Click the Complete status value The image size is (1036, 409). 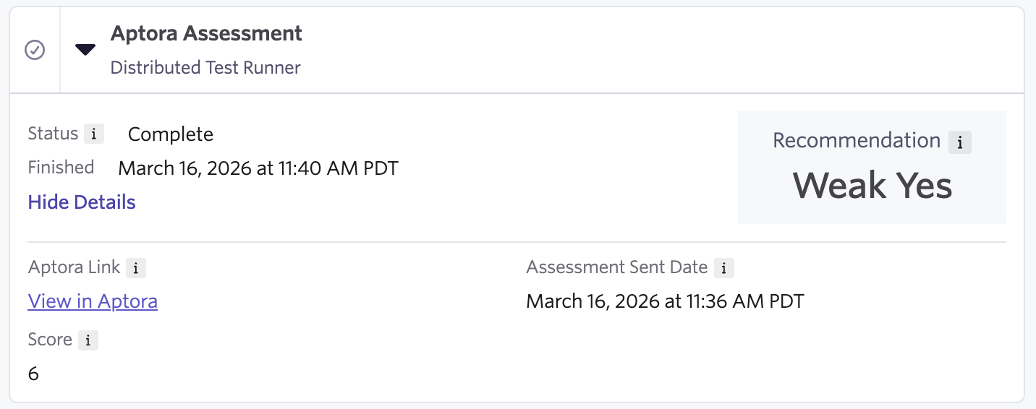pos(171,134)
